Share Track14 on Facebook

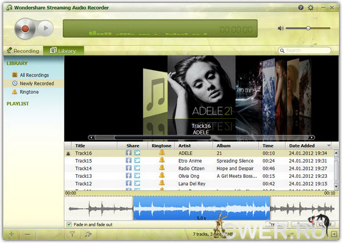129,168
